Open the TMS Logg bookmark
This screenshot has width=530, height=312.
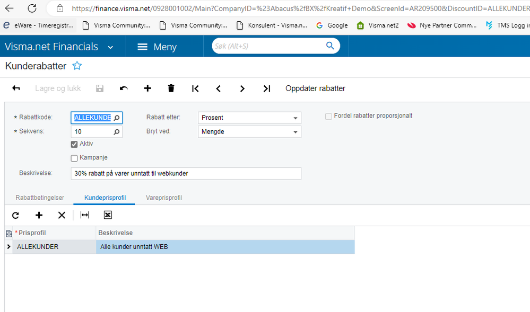coord(507,25)
